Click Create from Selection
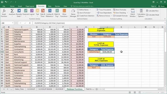167x94 pixels. click(86, 16)
